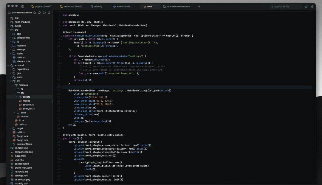Collapse the src-tauri folder chevron

(x=8, y=65)
